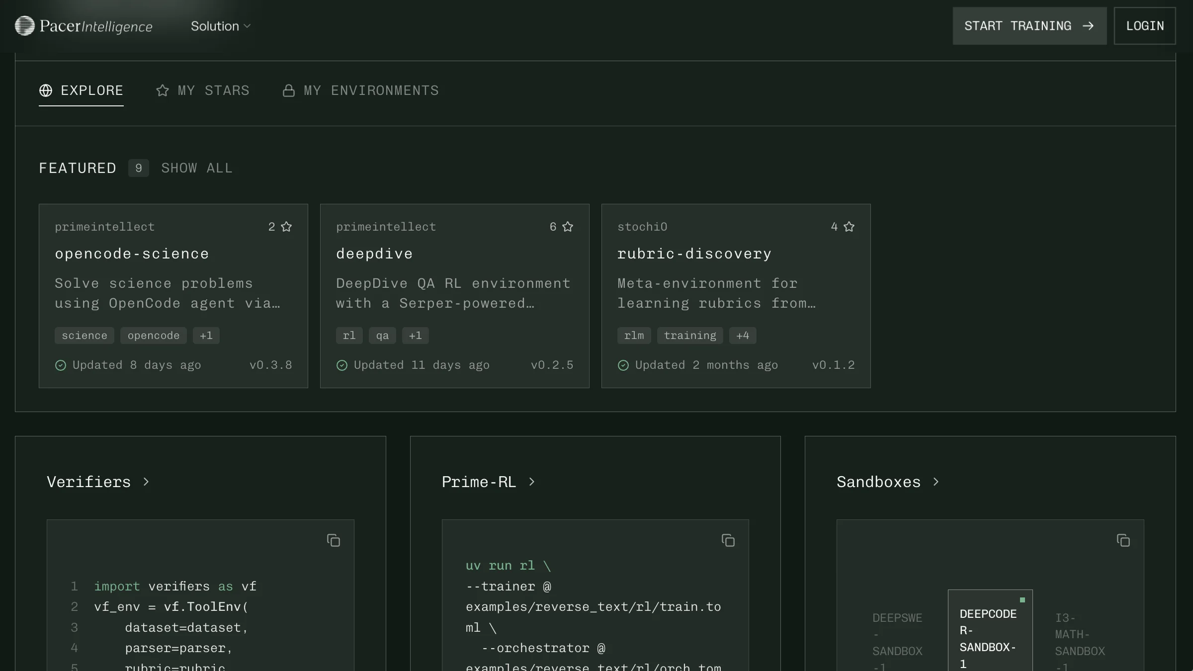
Task: Click the version v0.3.8 text
Action: tap(271, 365)
